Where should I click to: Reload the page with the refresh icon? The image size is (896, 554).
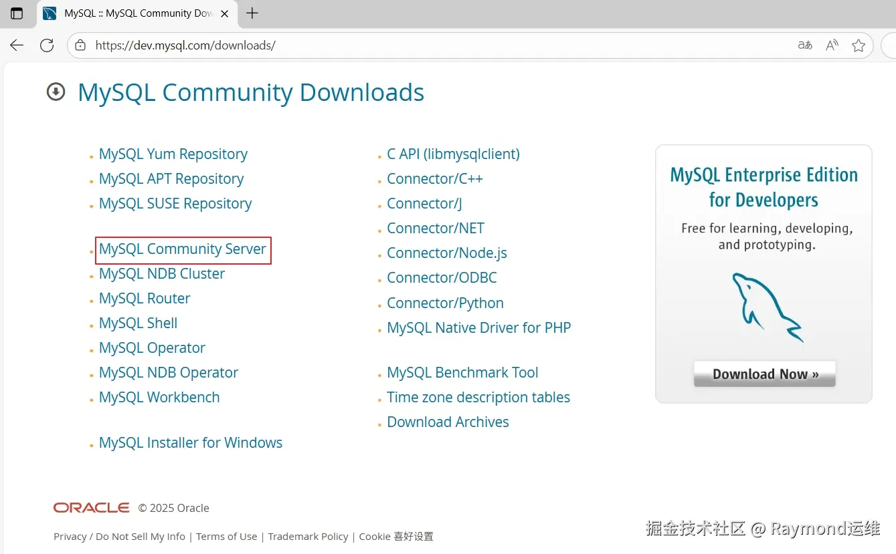pyautogui.click(x=47, y=45)
